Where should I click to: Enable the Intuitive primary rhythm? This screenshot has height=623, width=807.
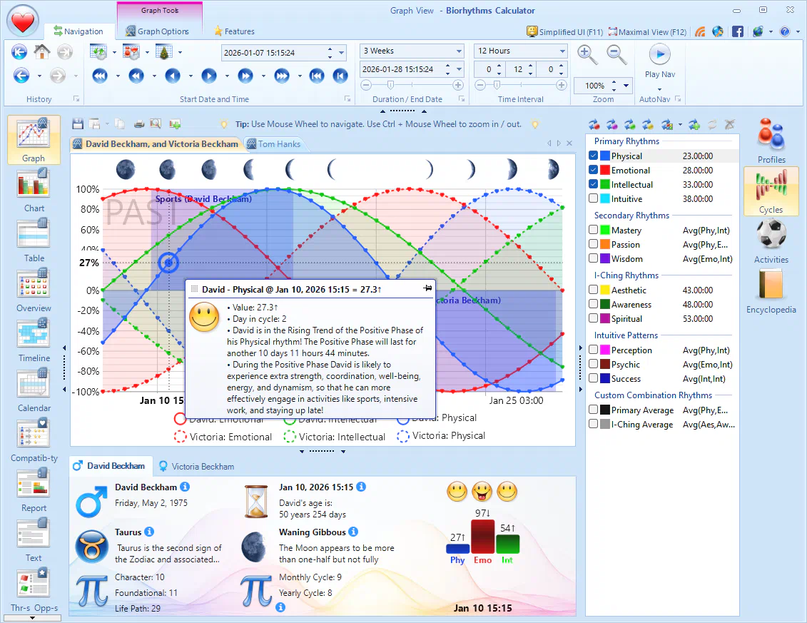pyautogui.click(x=594, y=198)
